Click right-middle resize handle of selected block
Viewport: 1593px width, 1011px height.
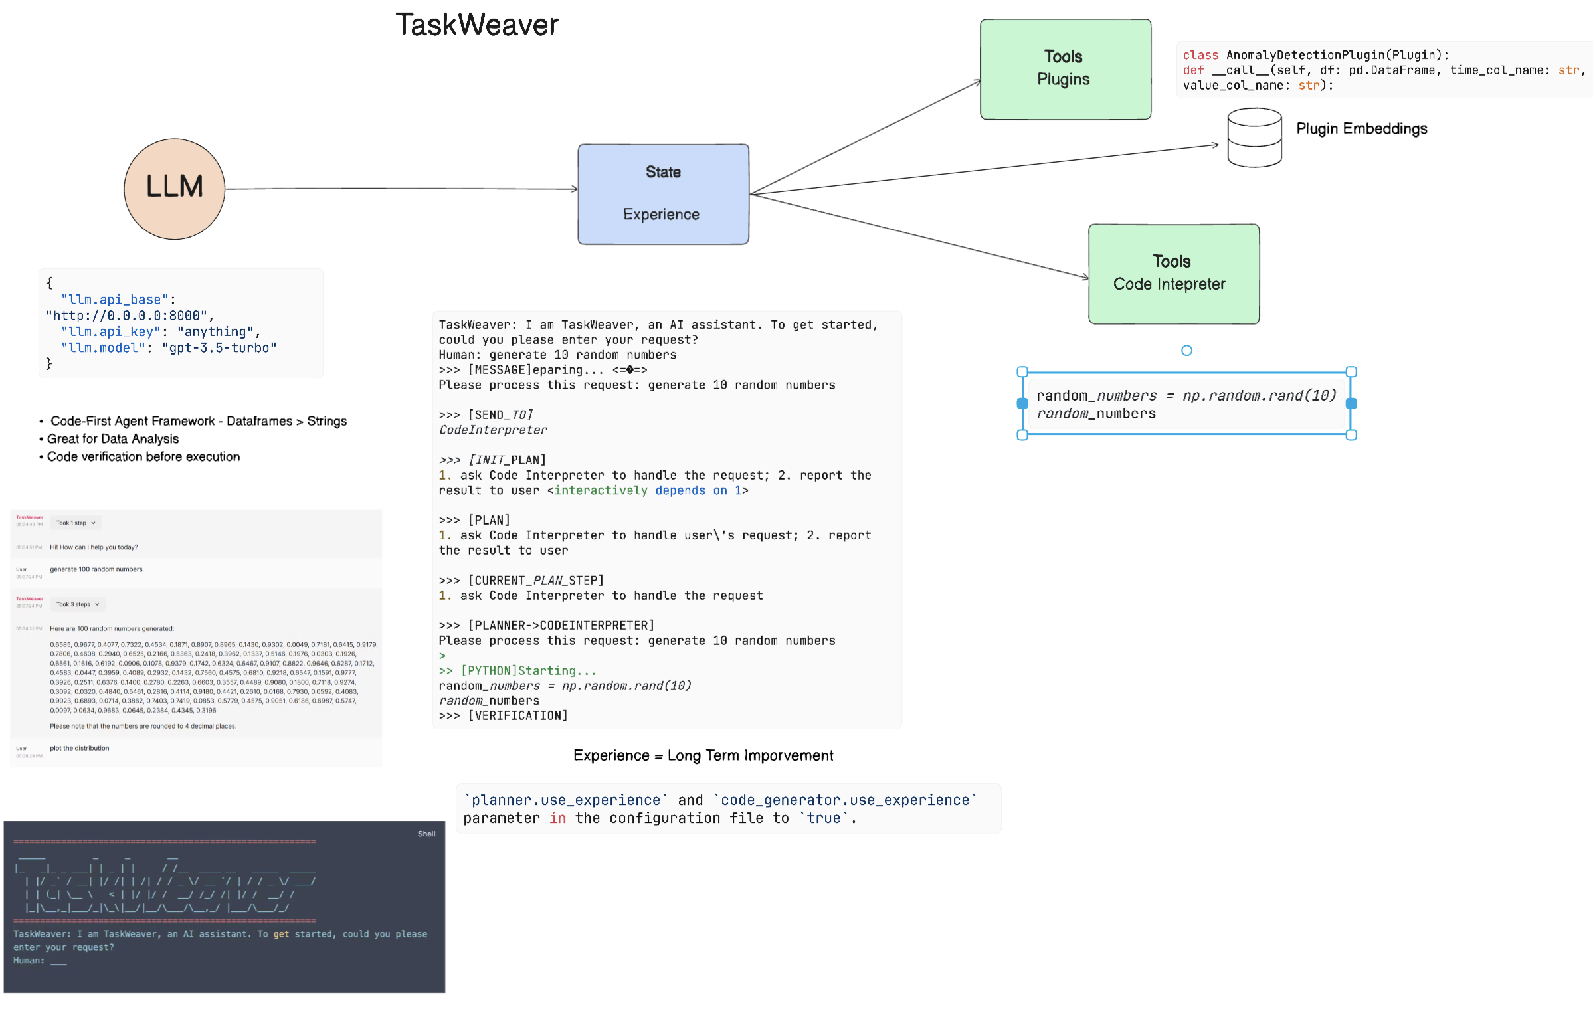pos(1351,403)
